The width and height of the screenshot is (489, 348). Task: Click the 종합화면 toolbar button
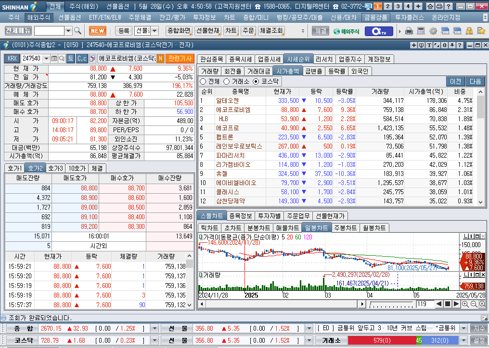tap(179, 31)
